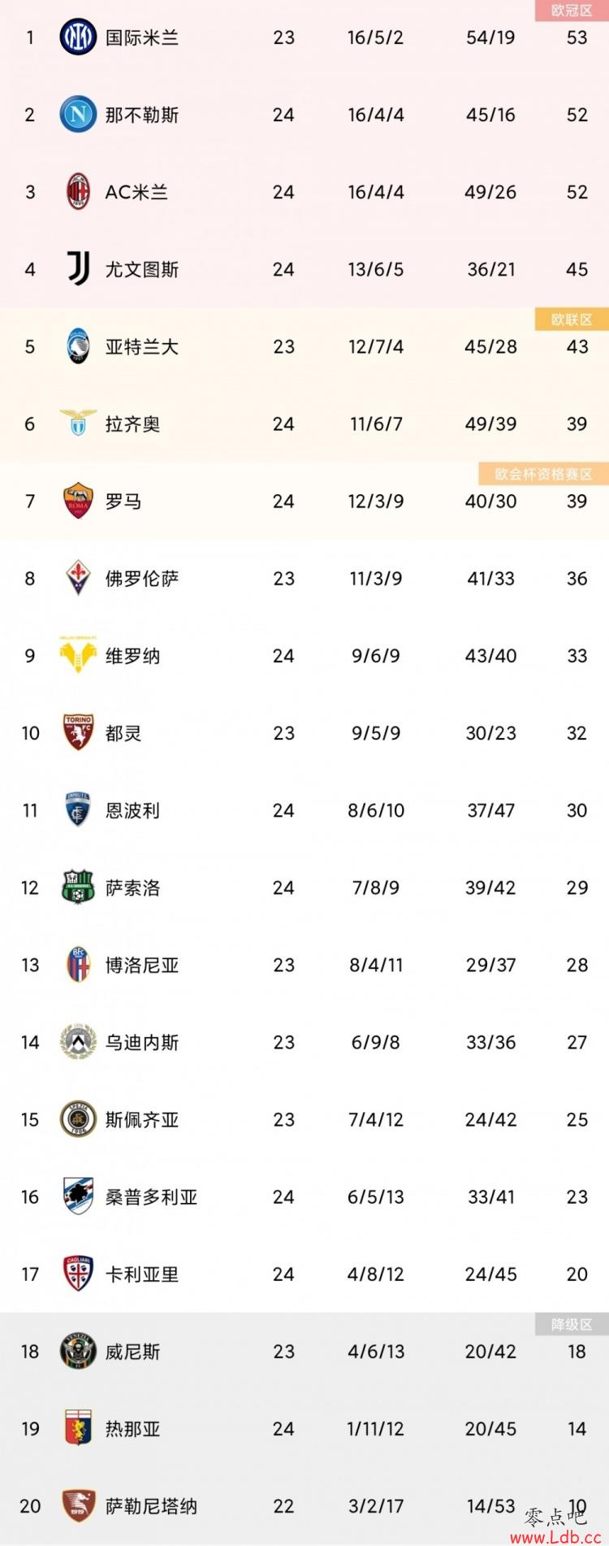Click the 降级区 relegation tag
This screenshot has height=1546, width=609.
tap(572, 1324)
